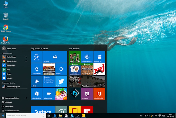Open the OneNote tile

(x=87, y=94)
